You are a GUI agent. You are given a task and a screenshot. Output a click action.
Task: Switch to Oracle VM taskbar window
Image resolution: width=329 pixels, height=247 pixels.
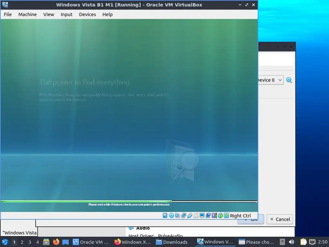(x=91, y=242)
